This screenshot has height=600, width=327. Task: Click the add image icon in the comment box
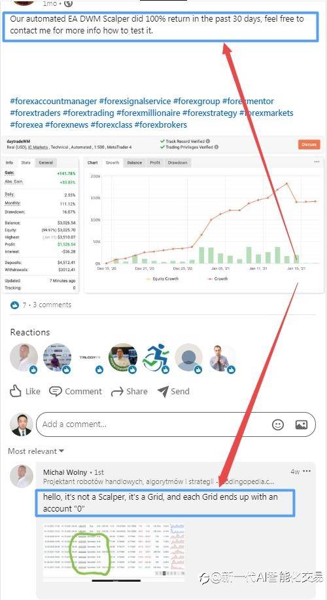[x=301, y=424]
